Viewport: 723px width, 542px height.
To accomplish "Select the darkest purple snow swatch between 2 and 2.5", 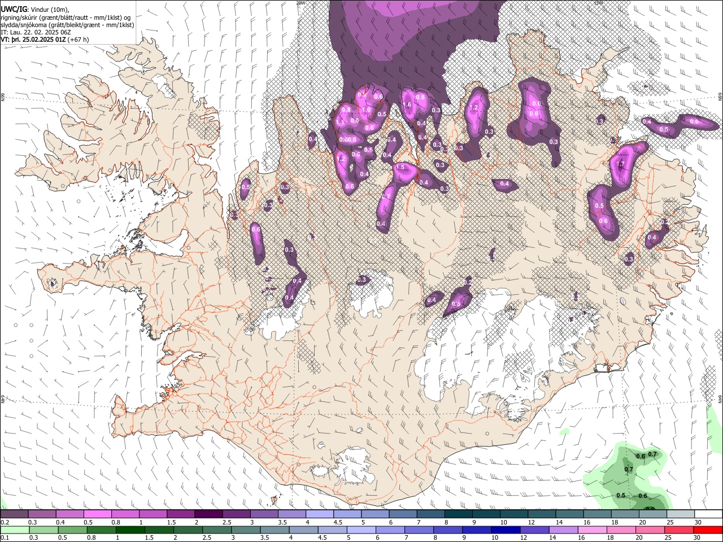I will (x=208, y=514).
